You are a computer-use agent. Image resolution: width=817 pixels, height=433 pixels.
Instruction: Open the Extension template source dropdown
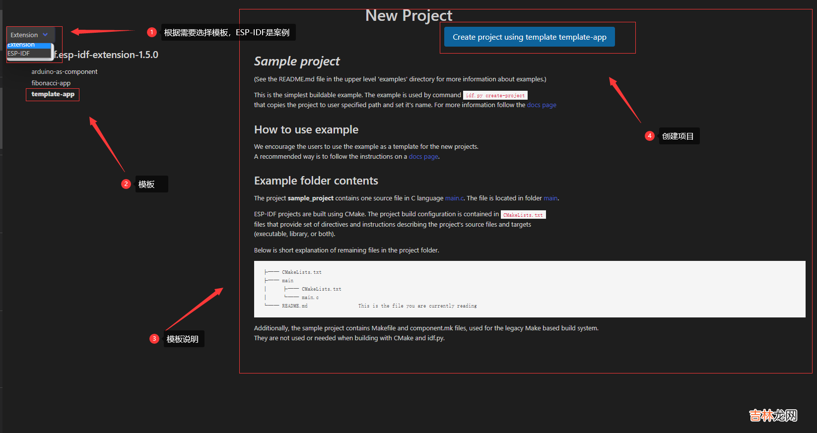(x=30, y=35)
